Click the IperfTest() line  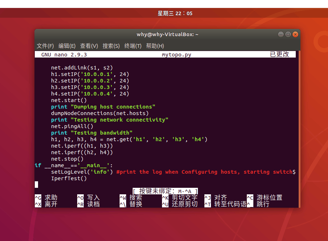tap(69, 178)
